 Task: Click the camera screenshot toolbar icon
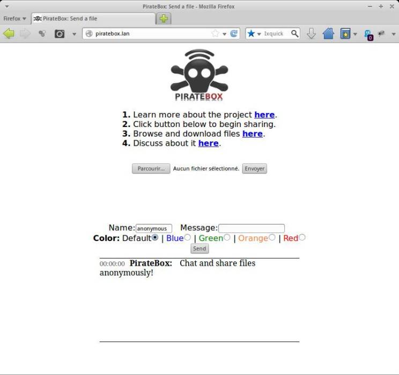pyautogui.click(x=60, y=34)
